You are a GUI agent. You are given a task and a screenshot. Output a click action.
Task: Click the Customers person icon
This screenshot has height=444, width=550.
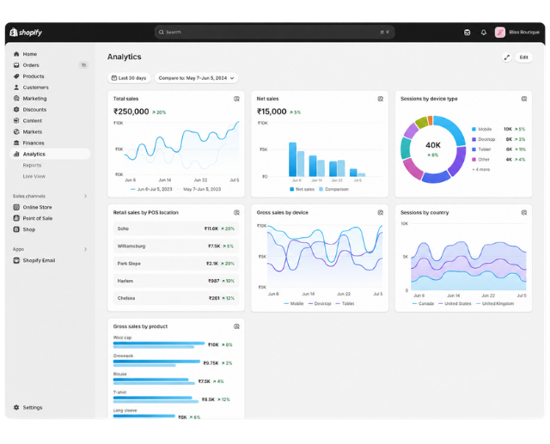click(x=16, y=88)
